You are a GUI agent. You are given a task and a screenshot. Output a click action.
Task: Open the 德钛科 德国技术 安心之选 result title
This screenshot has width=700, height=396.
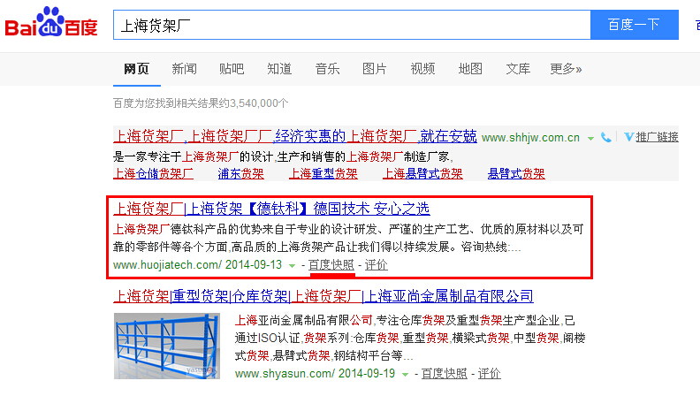tap(272, 209)
